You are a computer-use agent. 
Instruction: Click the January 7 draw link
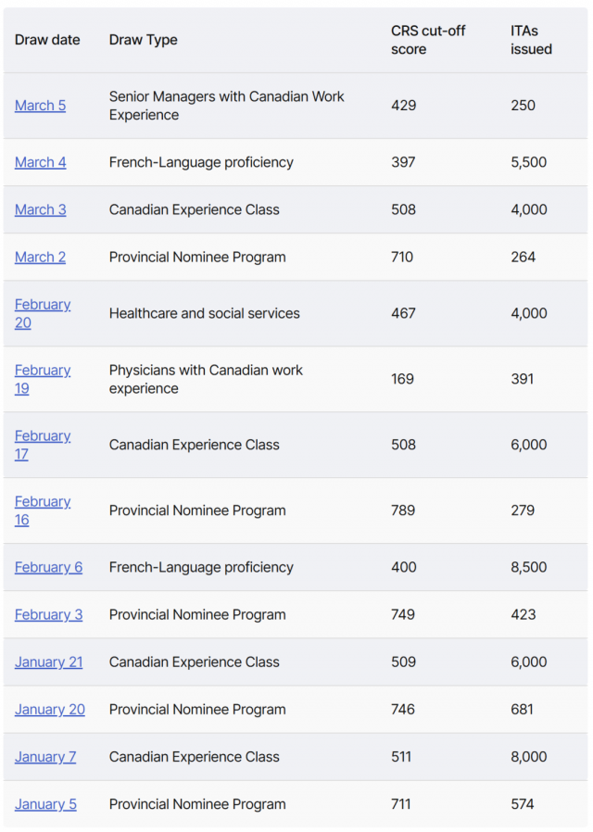(45, 757)
